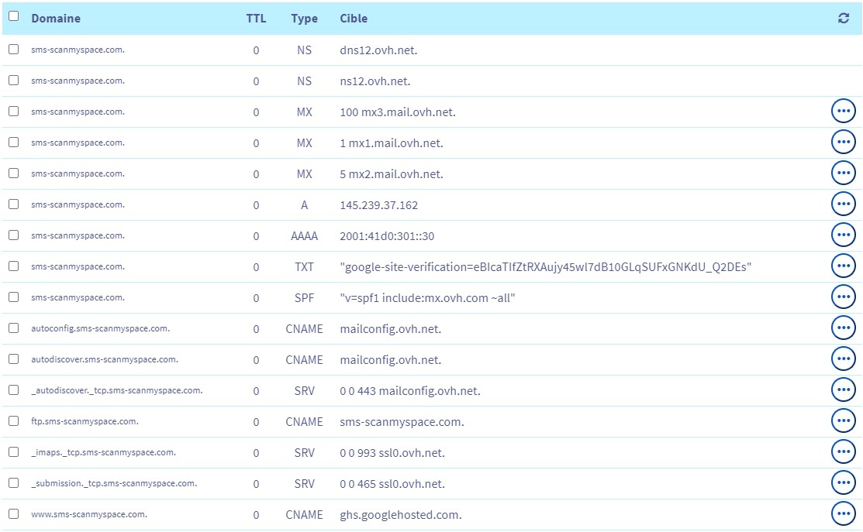This screenshot has width=863, height=532.
Task: Open actions menu for 100 mx3.mail.ovh.net record
Action: pos(843,112)
